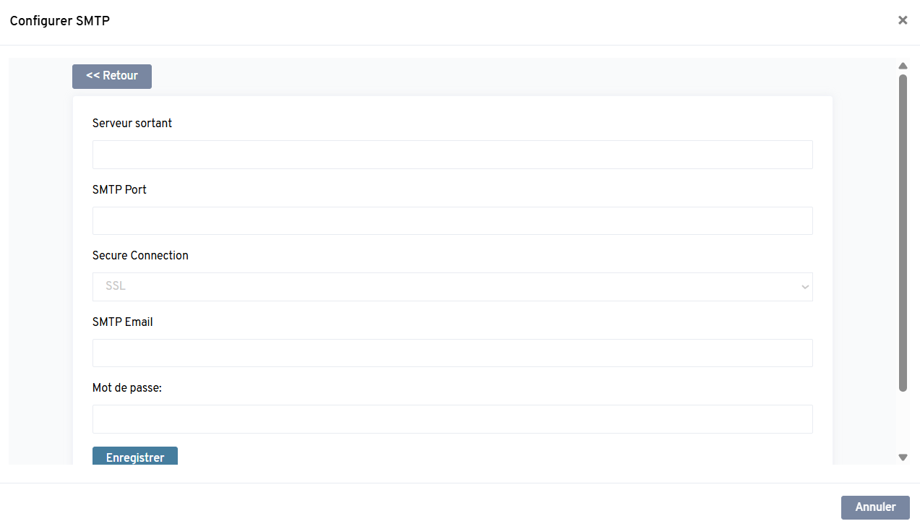Click into the SMTP Port field
This screenshot has height=529, width=920.
[452, 221]
